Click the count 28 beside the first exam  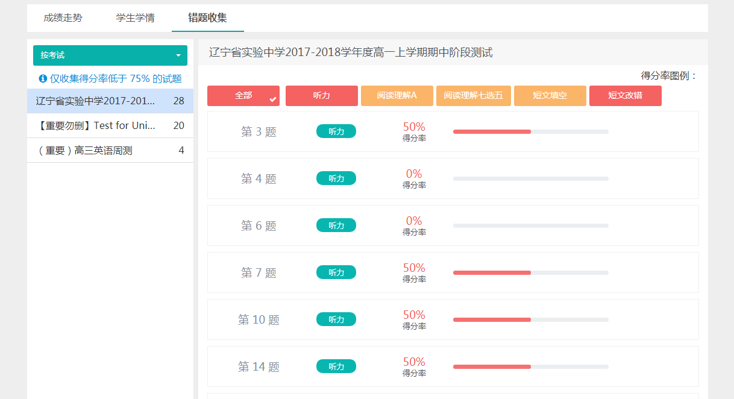[x=179, y=101]
